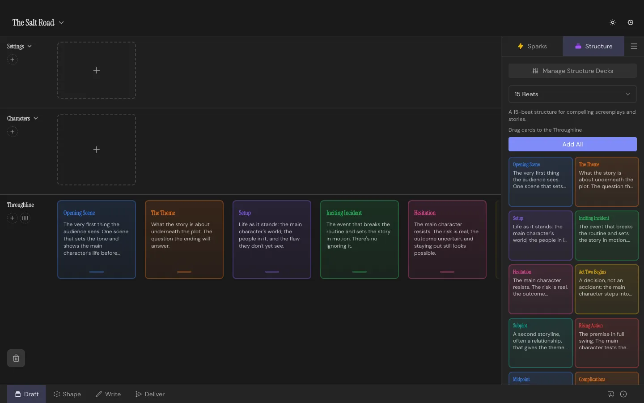Screen dimensions: 644x403
Task: Pick the Complications deck card
Action: coord(606,378)
